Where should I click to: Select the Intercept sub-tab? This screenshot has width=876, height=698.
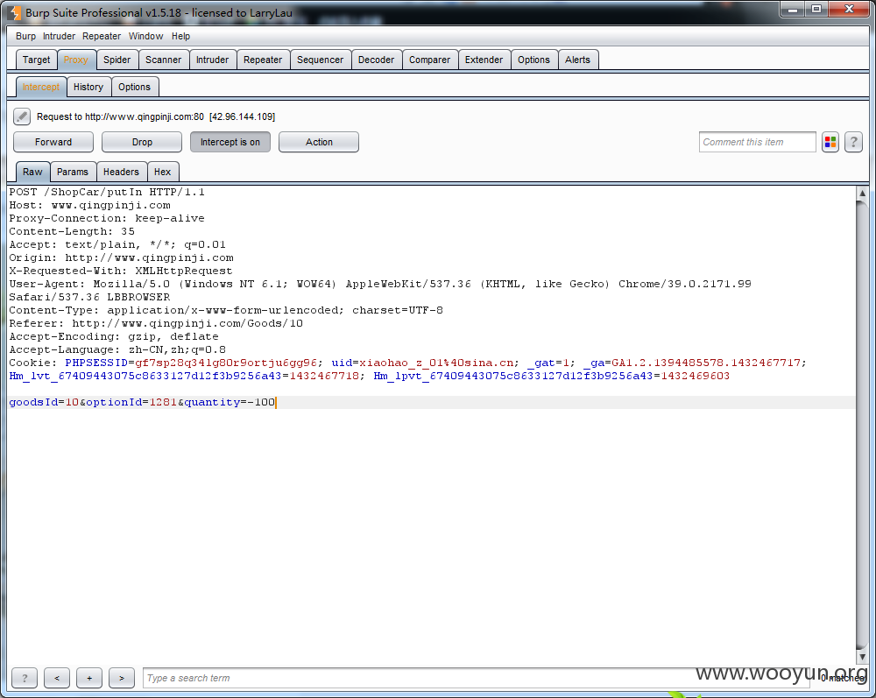click(x=41, y=87)
